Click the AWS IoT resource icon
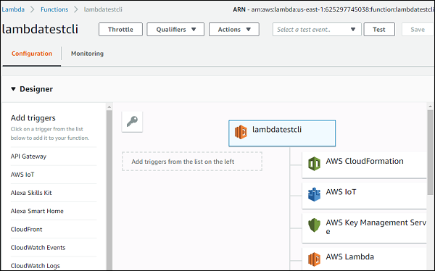The height and width of the screenshot is (271, 435). pyautogui.click(x=314, y=194)
